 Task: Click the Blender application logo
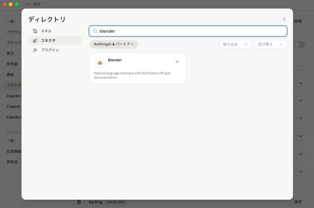[99, 63]
